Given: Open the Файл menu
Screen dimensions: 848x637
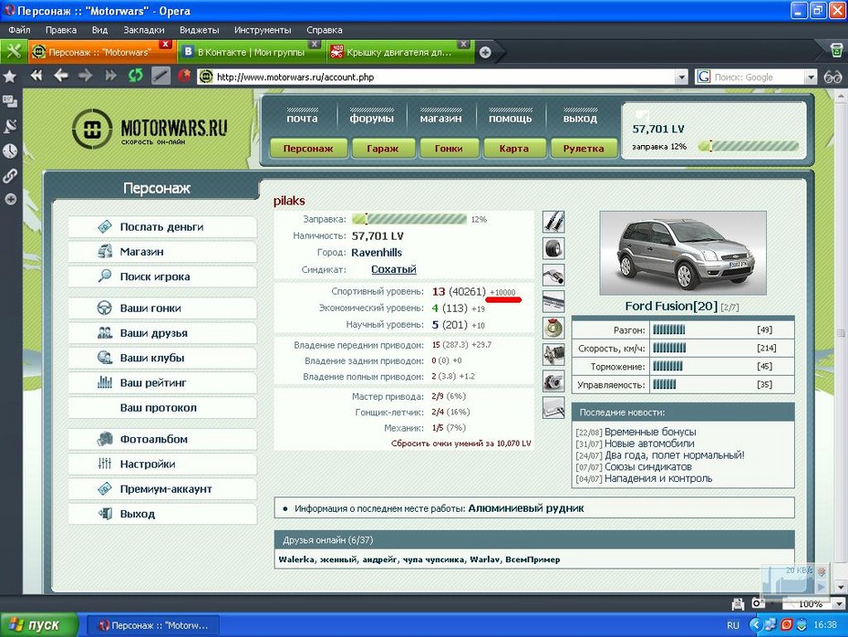Looking at the screenshot, I should click(x=19, y=30).
